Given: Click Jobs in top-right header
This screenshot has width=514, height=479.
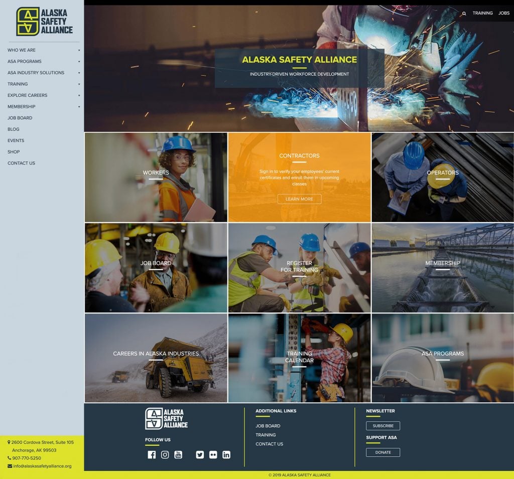Looking at the screenshot, I should [504, 13].
